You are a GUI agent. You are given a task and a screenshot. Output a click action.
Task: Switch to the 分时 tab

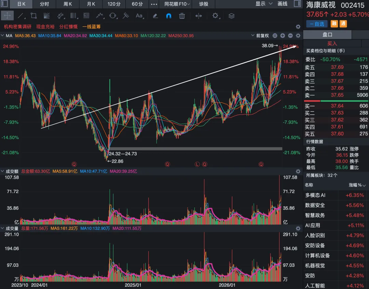coord(44,4)
